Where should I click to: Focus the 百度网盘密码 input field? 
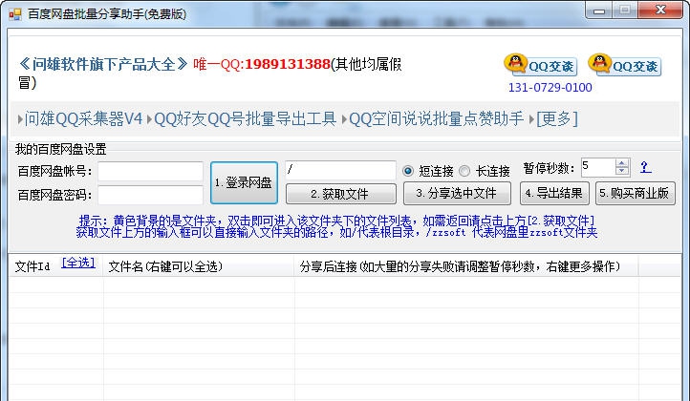[150, 195]
